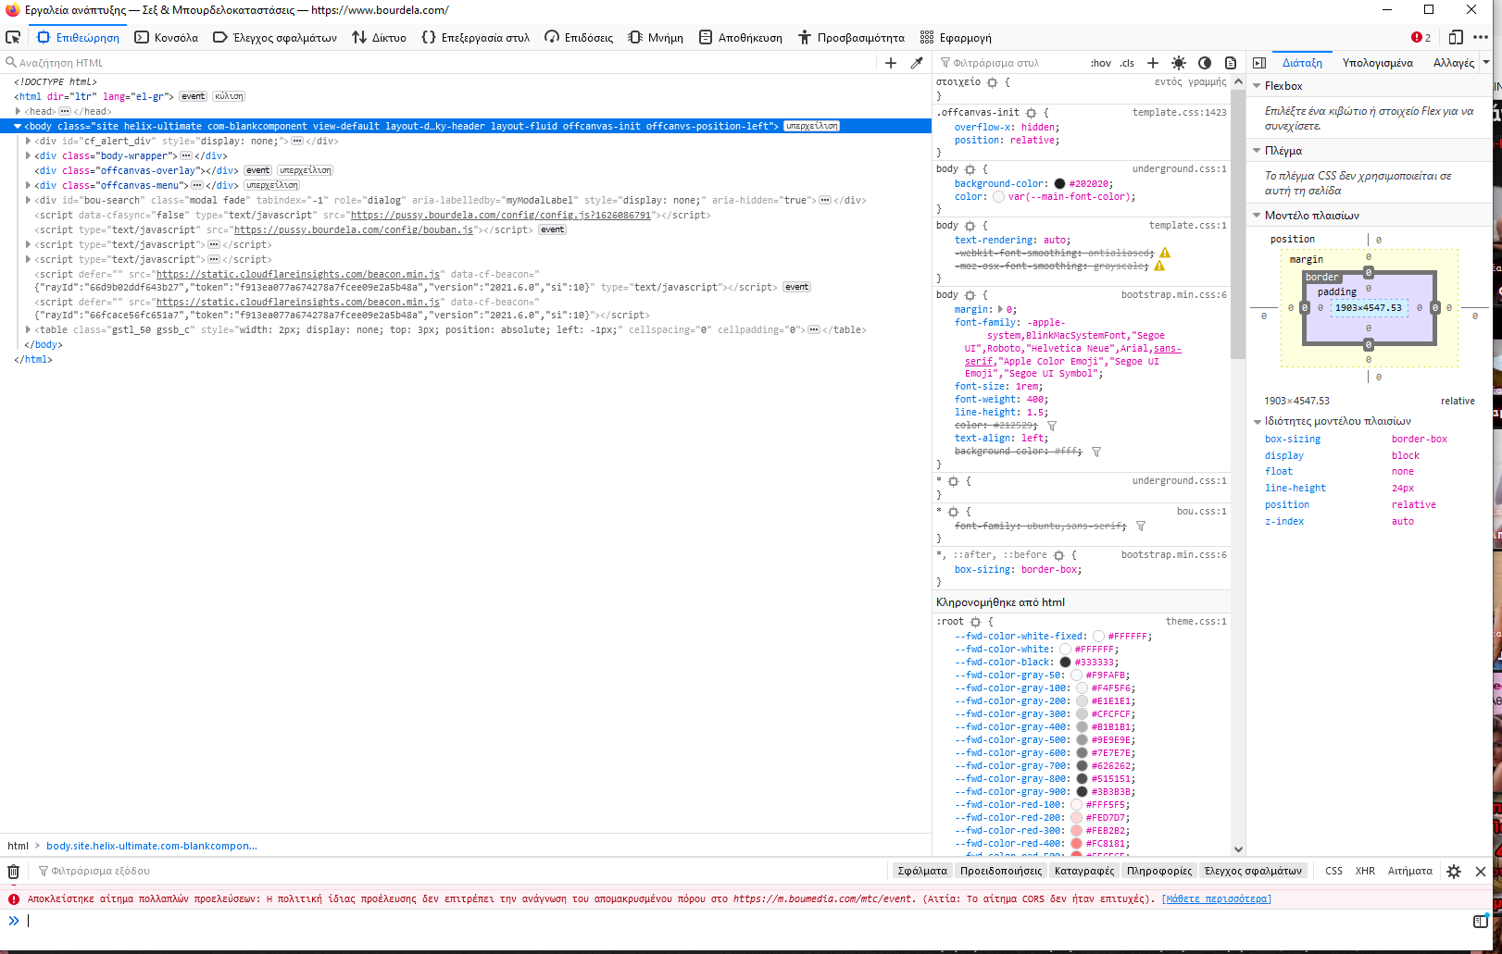This screenshot has height=954, width=1502.
Task: Collapse the Μοντέλο πλαισίων section
Action: click(1257, 216)
